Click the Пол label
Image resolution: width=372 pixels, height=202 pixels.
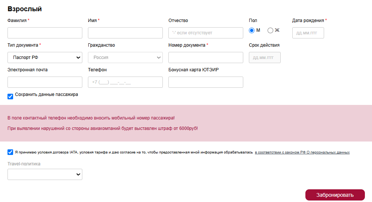click(x=253, y=21)
